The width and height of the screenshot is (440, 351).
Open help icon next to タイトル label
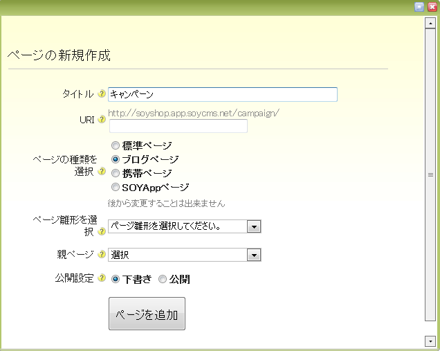(102, 93)
